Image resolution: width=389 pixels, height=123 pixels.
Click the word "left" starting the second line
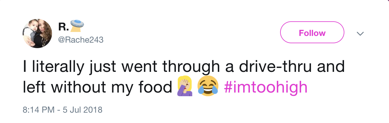[34, 87]
